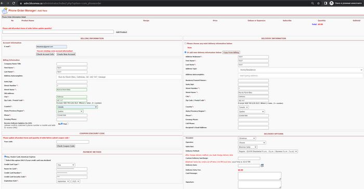
Task: Click the Custom Delivery Surcharge field
Action: (249, 158)
